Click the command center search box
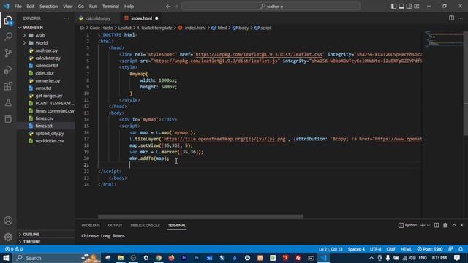 [271, 7]
